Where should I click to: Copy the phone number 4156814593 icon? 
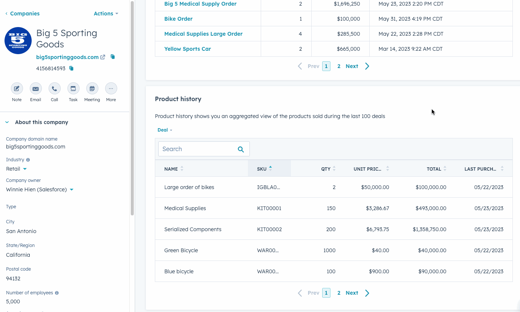(x=71, y=68)
